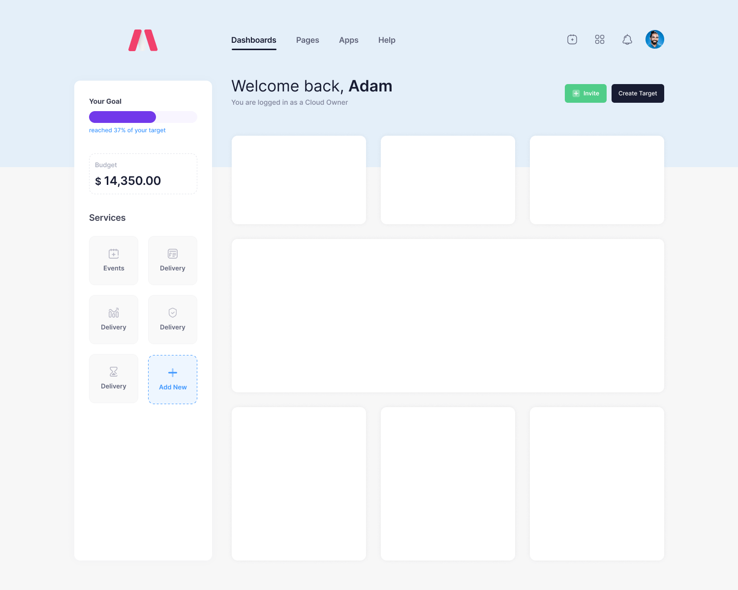The height and width of the screenshot is (590, 738).
Task: Select the Delivery tile with chart icon
Action: [x=114, y=320]
